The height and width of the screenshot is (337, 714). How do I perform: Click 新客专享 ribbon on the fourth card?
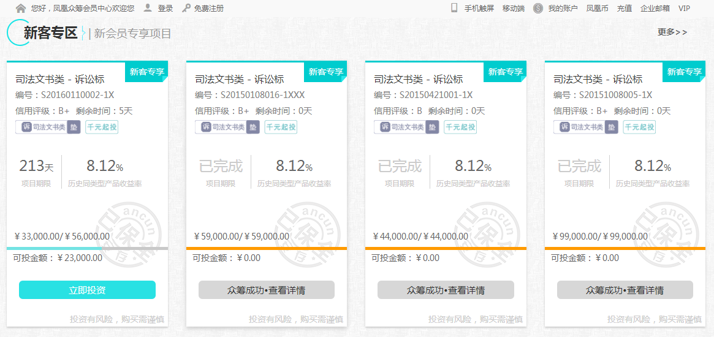(x=685, y=72)
